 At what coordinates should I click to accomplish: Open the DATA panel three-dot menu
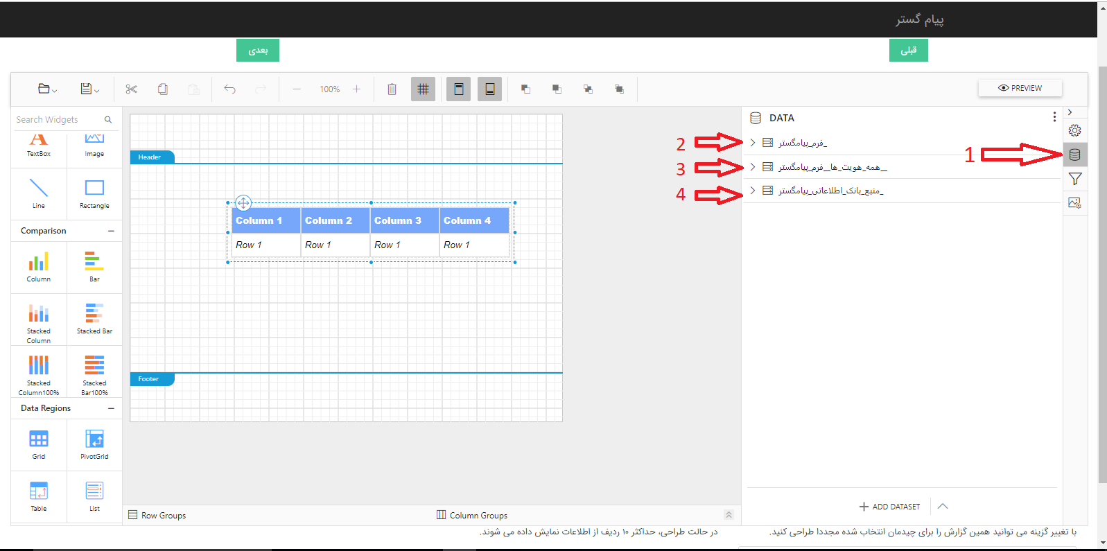point(1054,117)
